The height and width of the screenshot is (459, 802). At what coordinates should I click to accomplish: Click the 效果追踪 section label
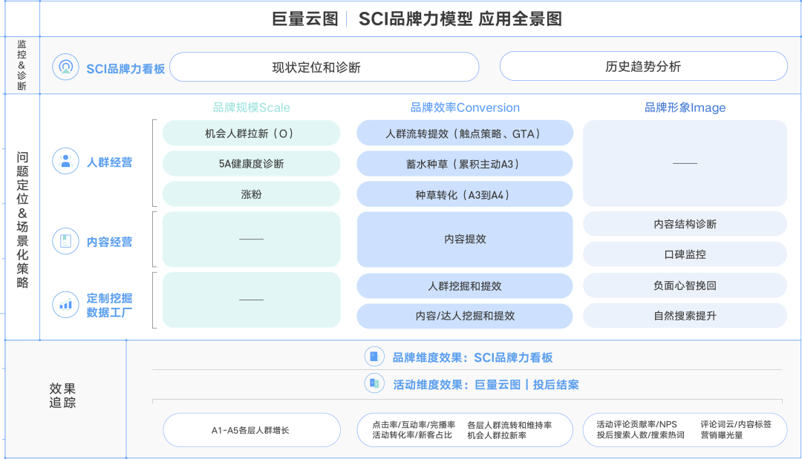[x=62, y=396]
